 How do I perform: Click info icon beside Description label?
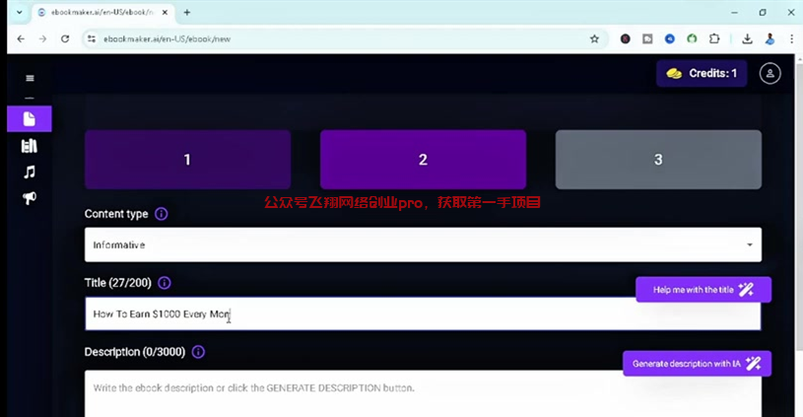pyautogui.click(x=198, y=352)
